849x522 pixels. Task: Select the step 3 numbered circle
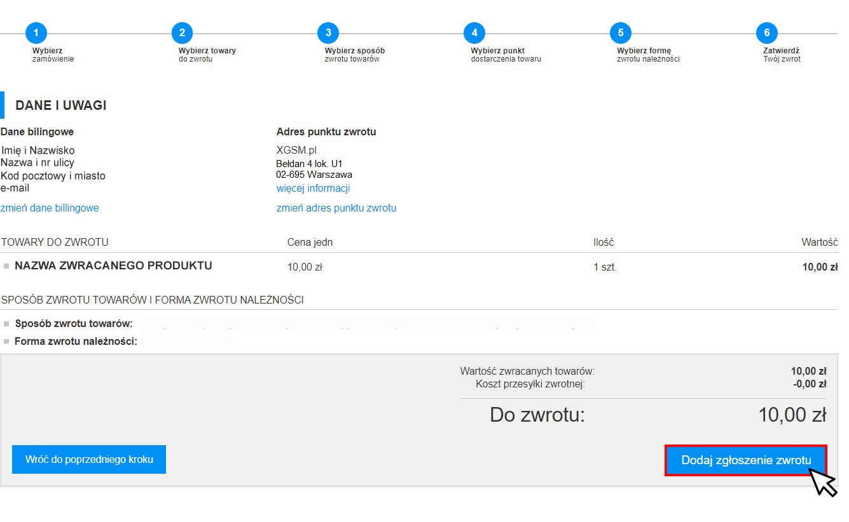tap(328, 33)
